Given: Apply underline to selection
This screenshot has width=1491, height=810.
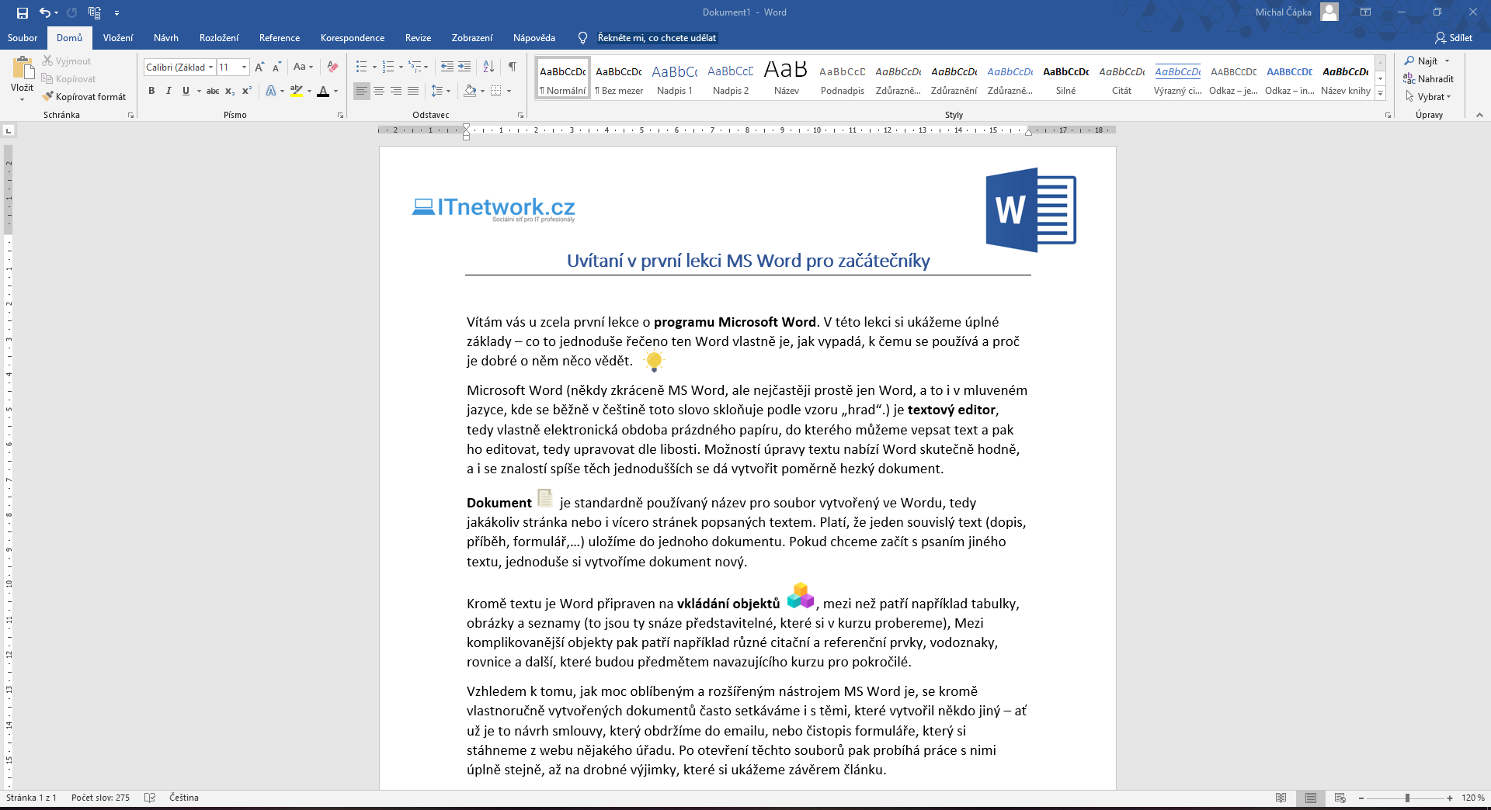Looking at the screenshot, I should (x=186, y=91).
